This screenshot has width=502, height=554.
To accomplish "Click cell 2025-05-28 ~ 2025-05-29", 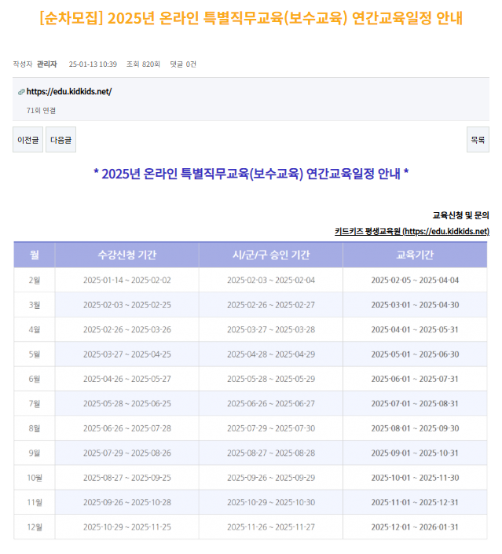I will tap(271, 379).
